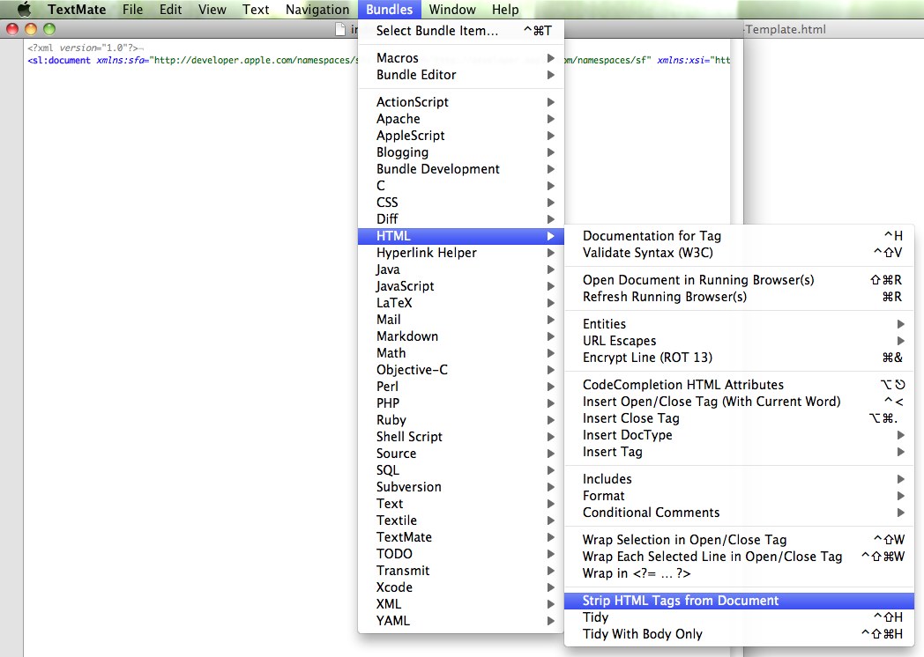The image size is (924, 657).
Task: Open the Edit menu
Action: (x=170, y=10)
